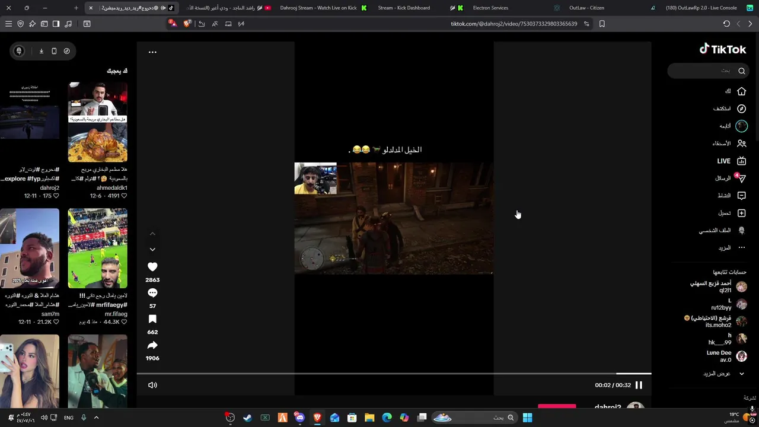This screenshot has height=427, width=759.
Task: Open the Explore compass icon in sidebar
Action: pyautogui.click(x=741, y=109)
